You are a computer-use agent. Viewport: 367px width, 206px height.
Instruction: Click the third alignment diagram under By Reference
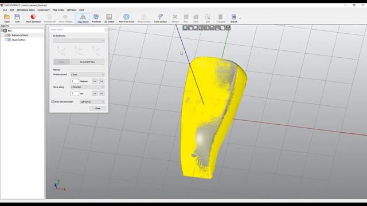coord(96,50)
